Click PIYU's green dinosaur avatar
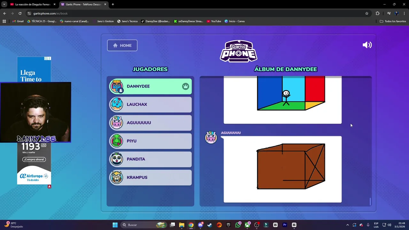Image resolution: width=409 pixels, height=230 pixels. coord(117,141)
